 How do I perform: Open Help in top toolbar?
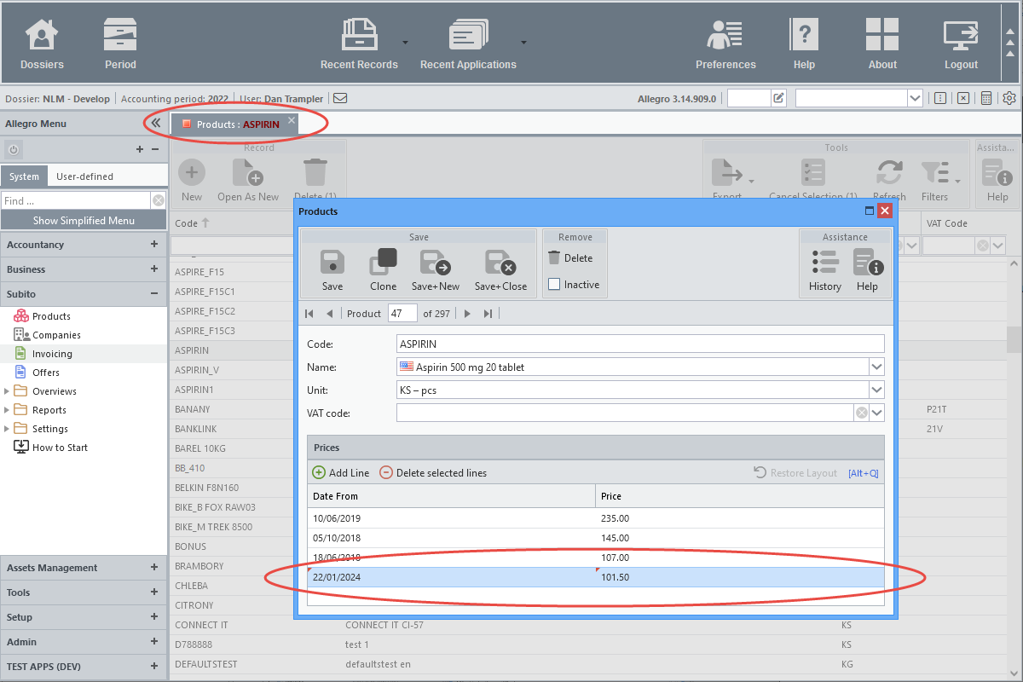804,44
